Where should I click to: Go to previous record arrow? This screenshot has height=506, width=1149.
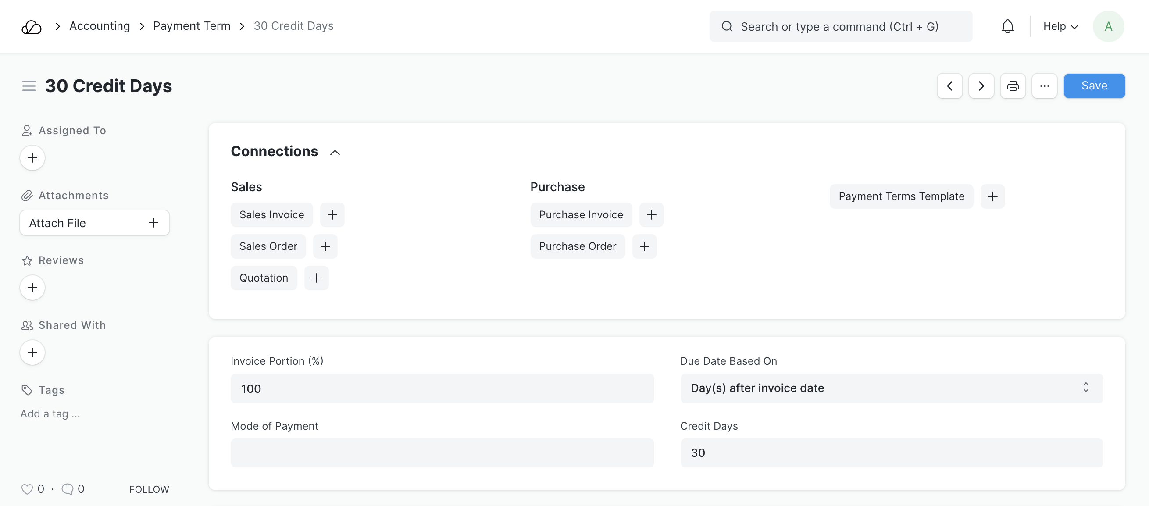pyautogui.click(x=949, y=86)
